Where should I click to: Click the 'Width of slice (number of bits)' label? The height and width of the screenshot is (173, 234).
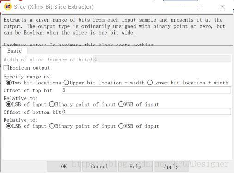(48, 60)
